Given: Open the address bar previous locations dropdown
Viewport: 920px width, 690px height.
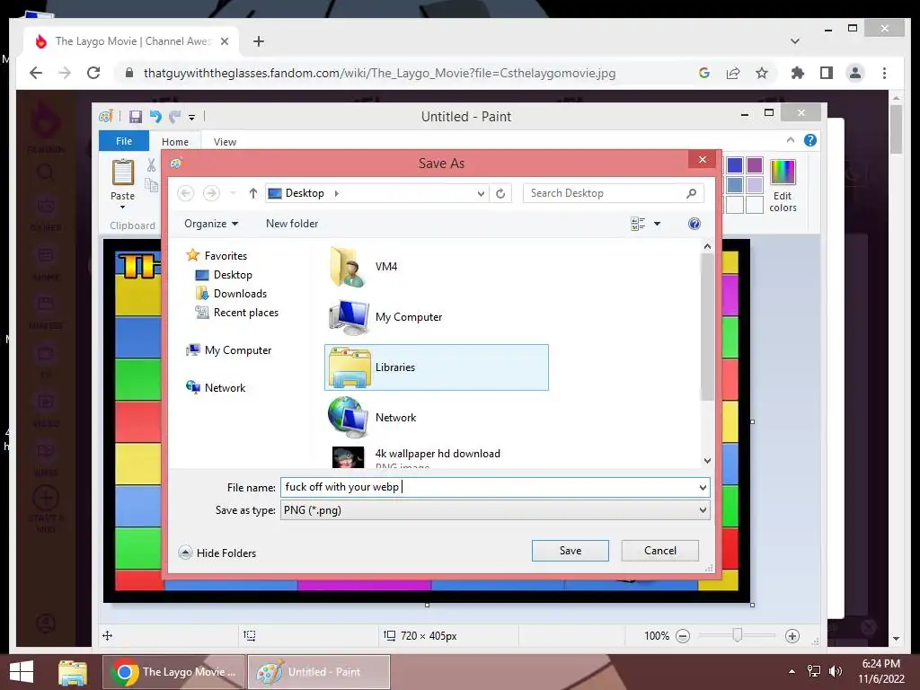Looking at the screenshot, I should pyautogui.click(x=481, y=194).
